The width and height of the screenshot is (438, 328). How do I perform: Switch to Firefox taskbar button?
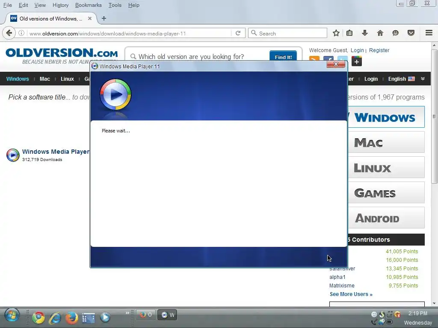[x=146, y=315]
